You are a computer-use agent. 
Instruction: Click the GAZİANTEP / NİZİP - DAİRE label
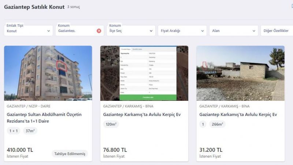pyautogui.click(x=29, y=106)
